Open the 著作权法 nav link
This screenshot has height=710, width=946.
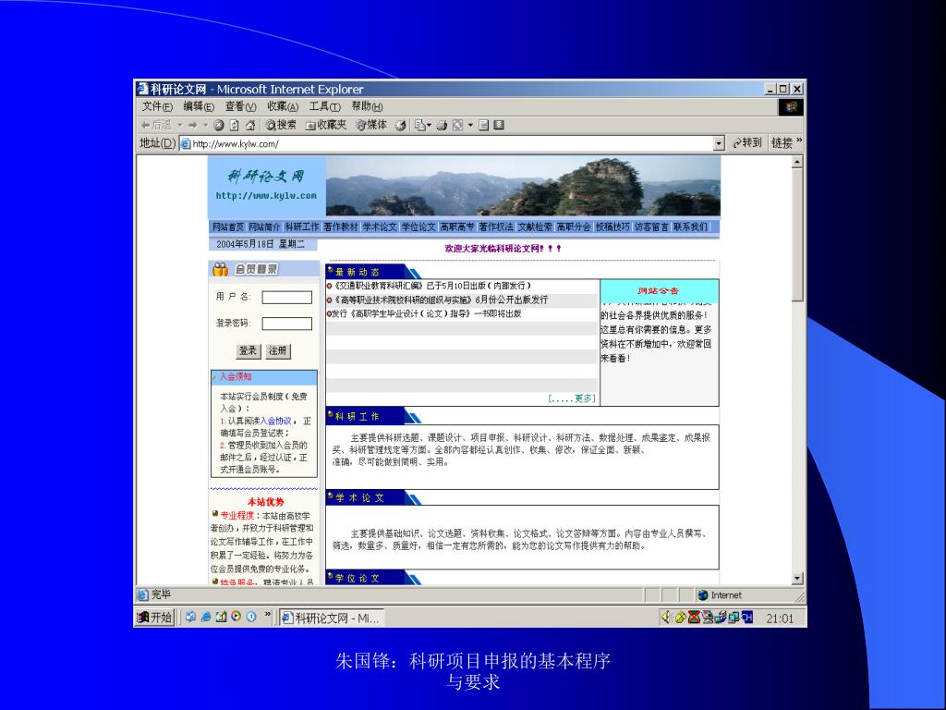tap(496, 227)
